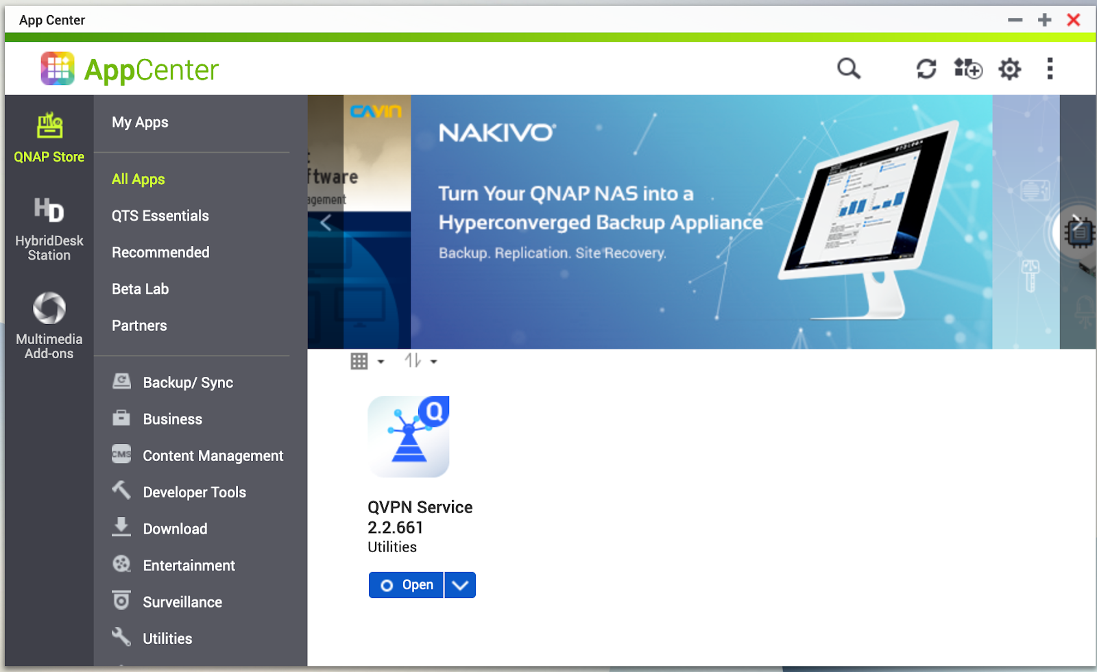The height and width of the screenshot is (672, 1097).
Task: Refresh the app list
Action: click(x=926, y=69)
